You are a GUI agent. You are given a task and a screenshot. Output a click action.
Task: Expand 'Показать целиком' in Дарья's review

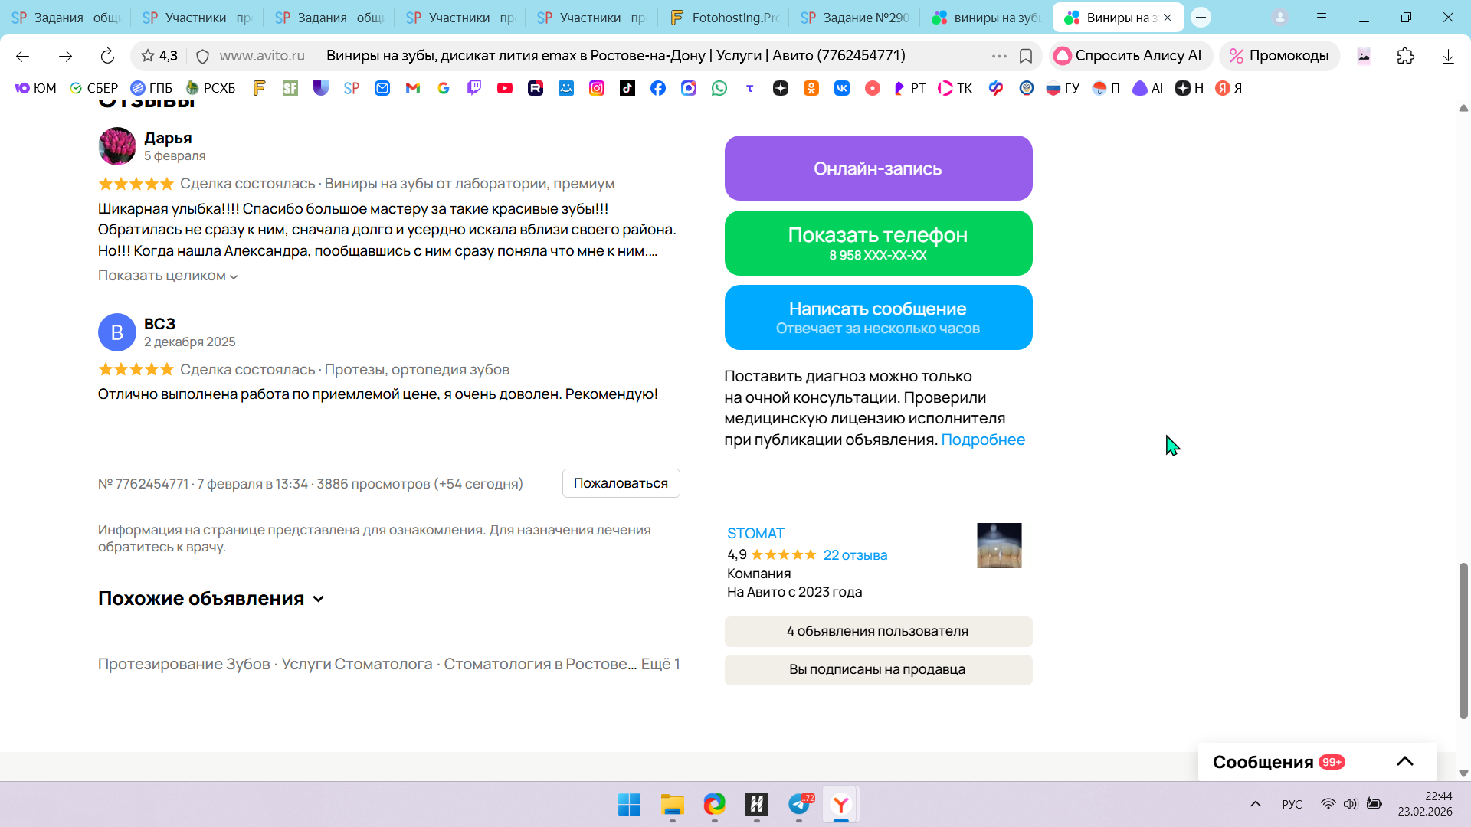click(x=168, y=276)
